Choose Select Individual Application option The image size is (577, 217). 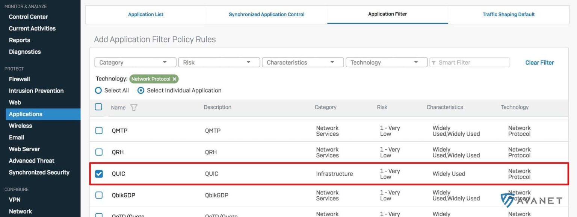(141, 90)
